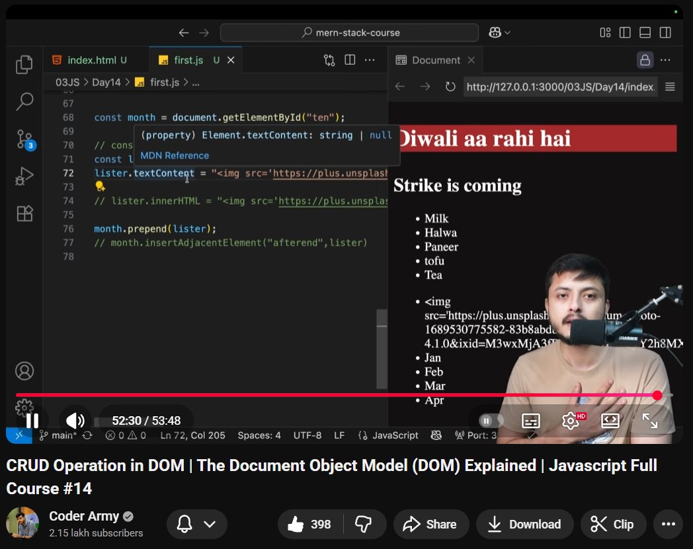Expand notification options chevron beside bell
The width and height of the screenshot is (693, 549).
[x=210, y=525]
